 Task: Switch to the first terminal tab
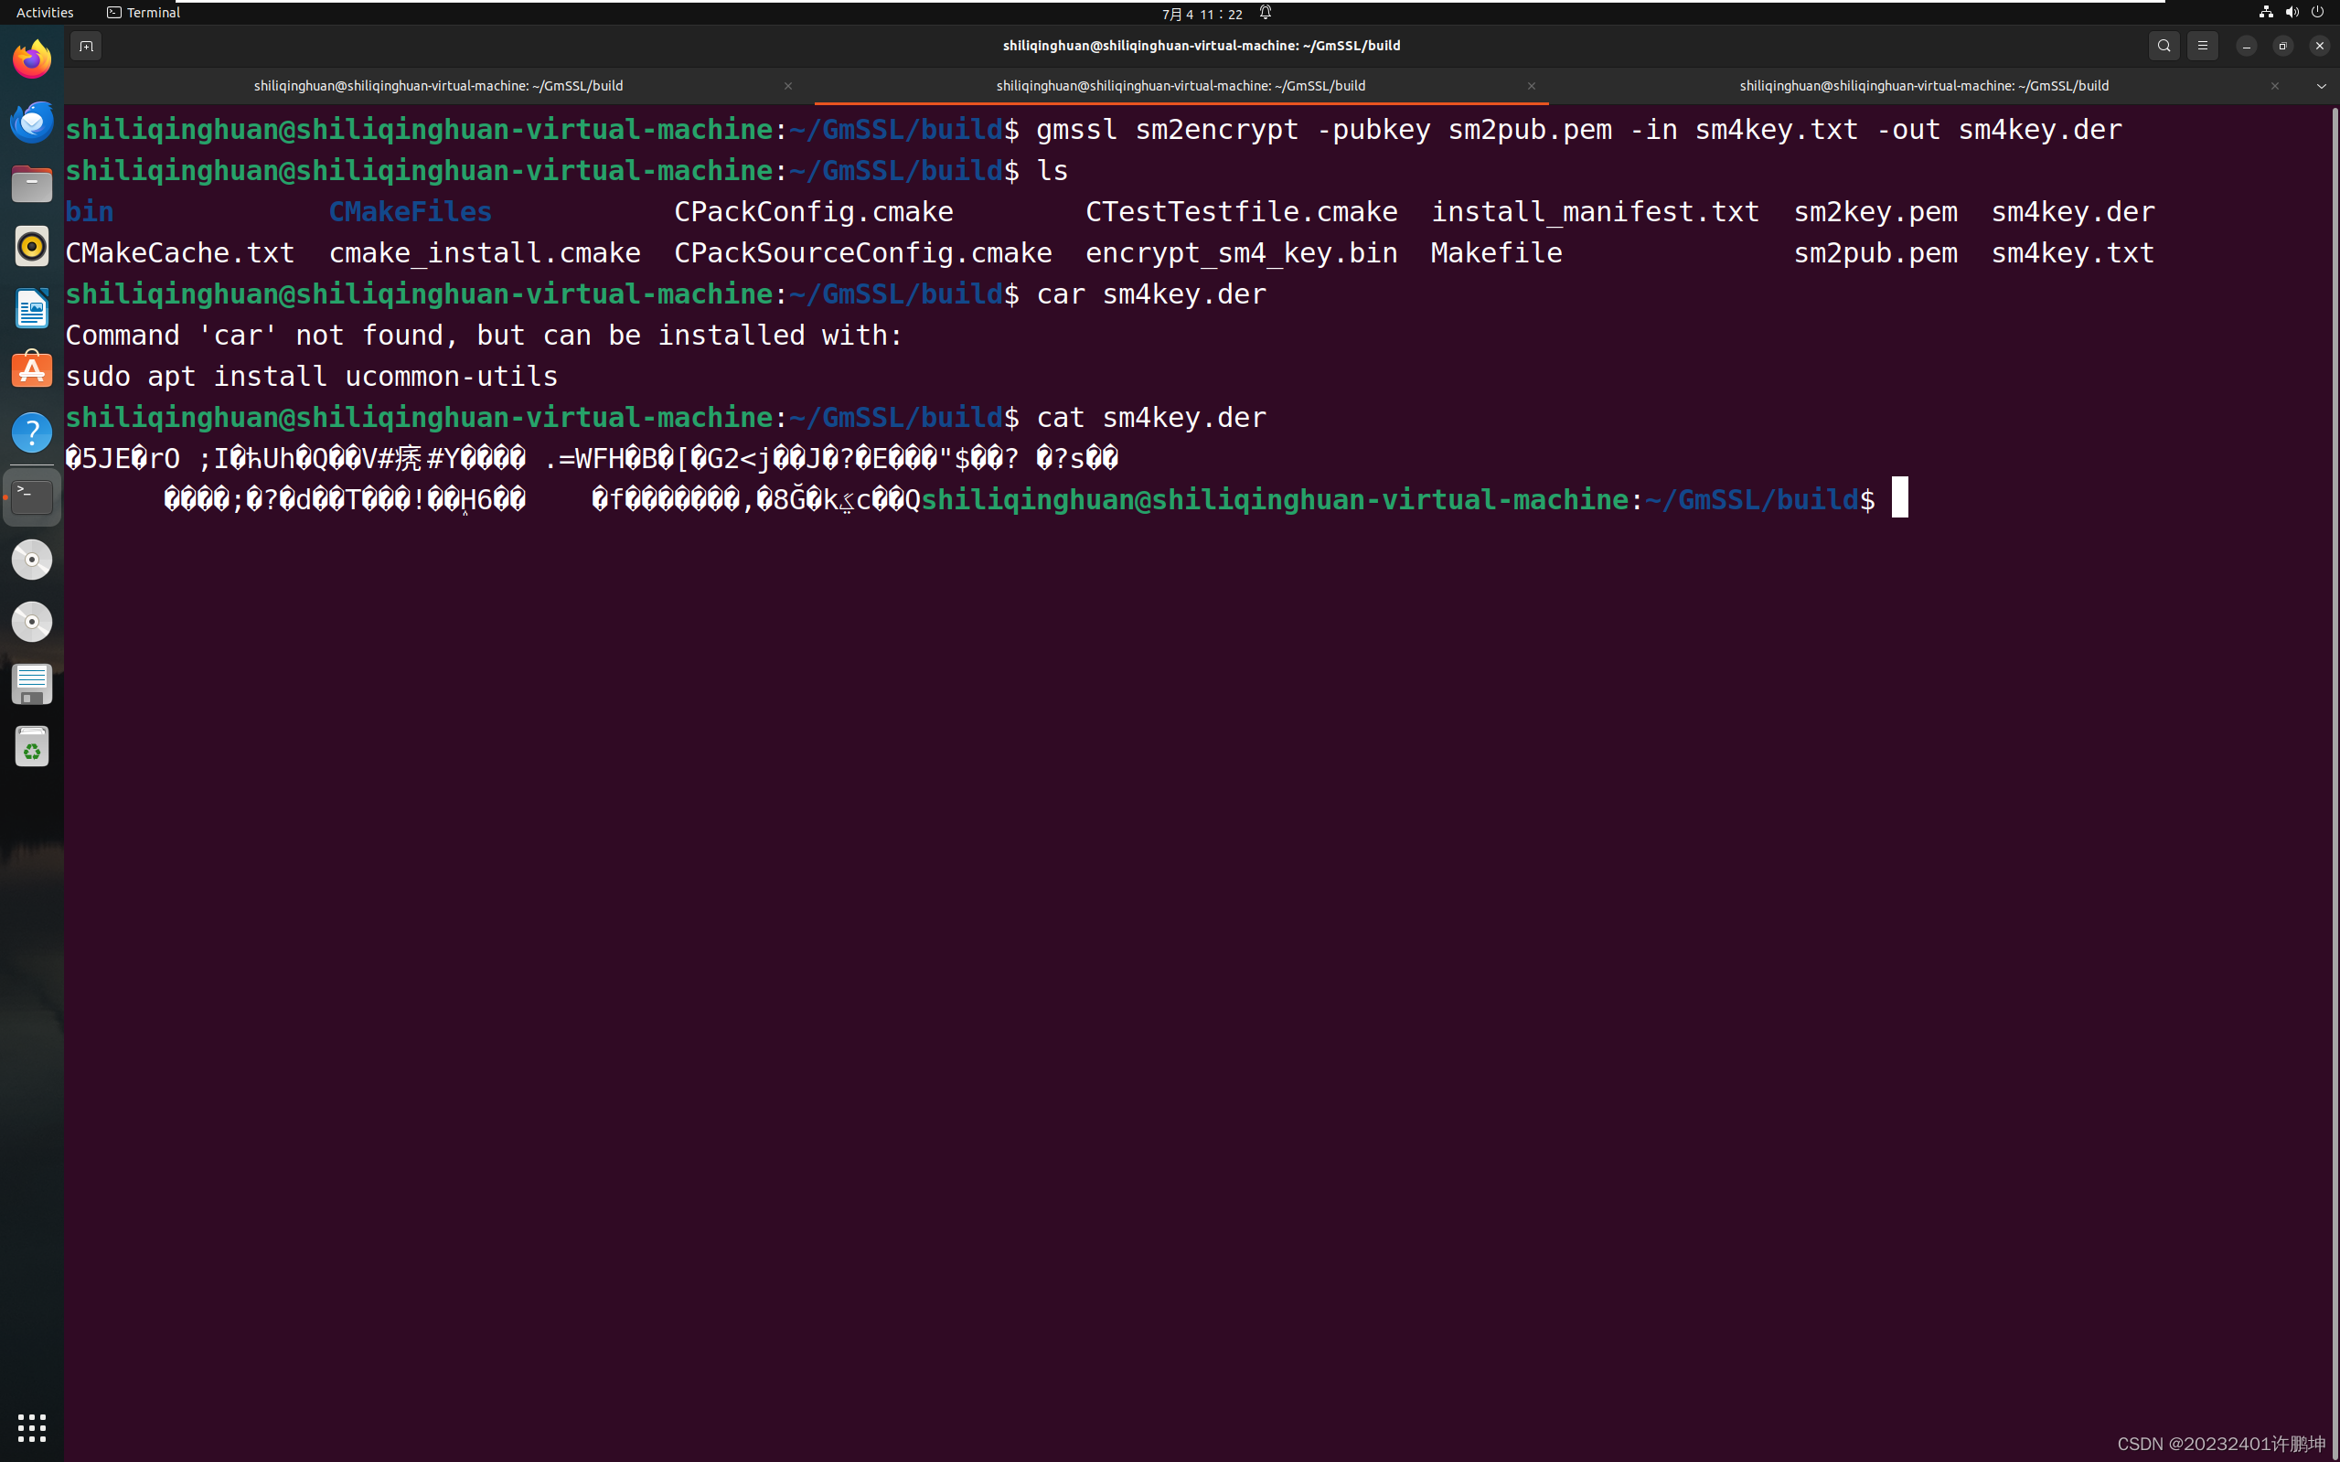point(438,86)
